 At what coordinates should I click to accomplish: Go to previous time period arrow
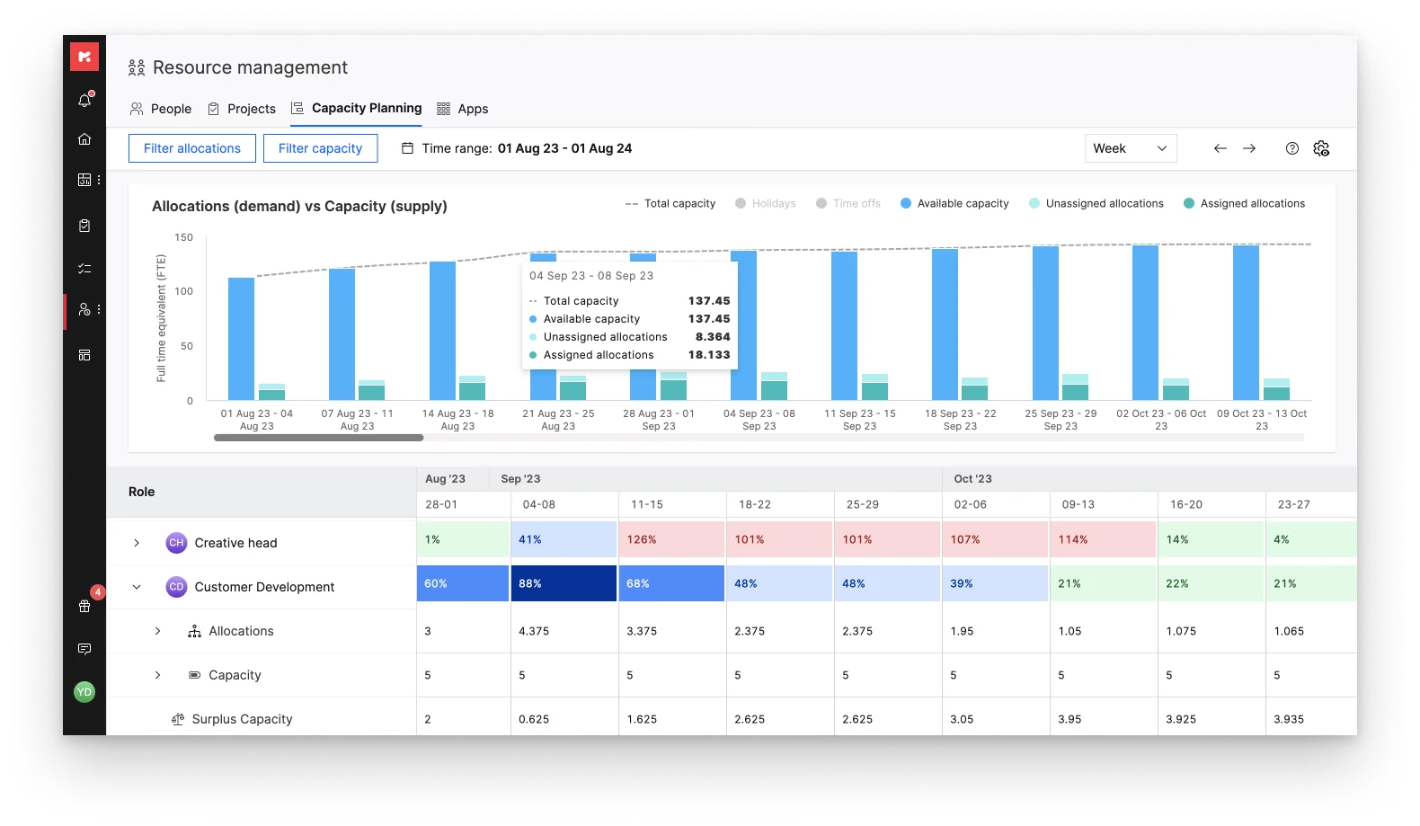pyautogui.click(x=1220, y=148)
